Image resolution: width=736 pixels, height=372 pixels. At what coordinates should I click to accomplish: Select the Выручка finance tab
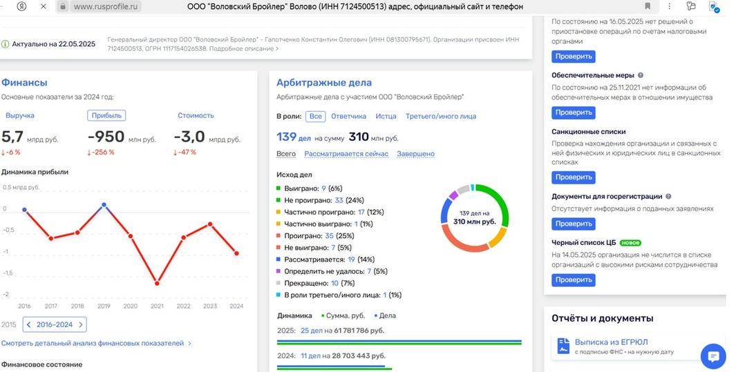click(x=20, y=115)
